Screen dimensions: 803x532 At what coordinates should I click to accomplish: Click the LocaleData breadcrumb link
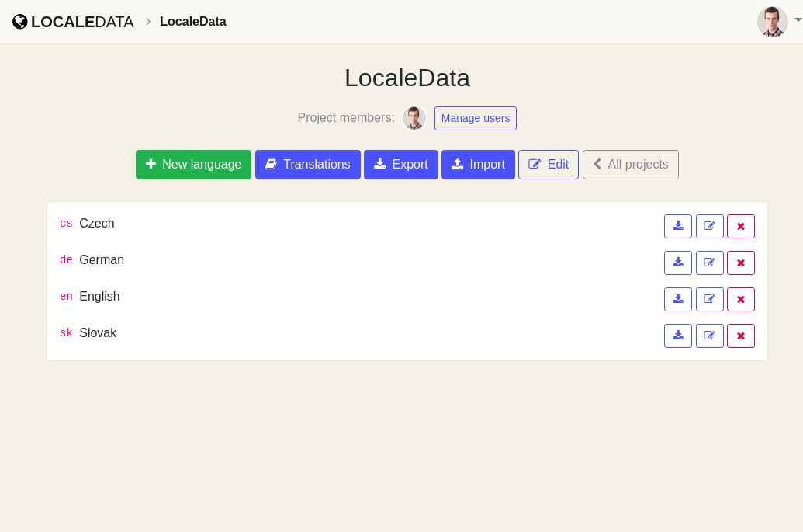pos(193,22)
